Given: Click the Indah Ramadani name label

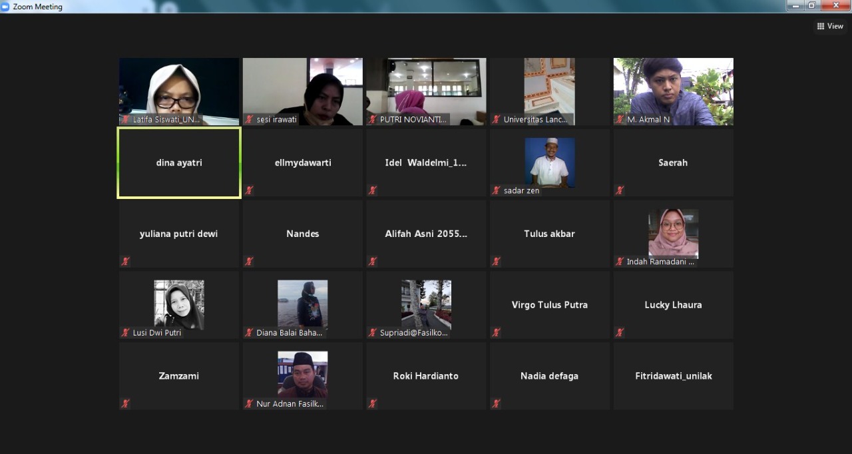Looking at the screenshot, I should tap(660, 262).
